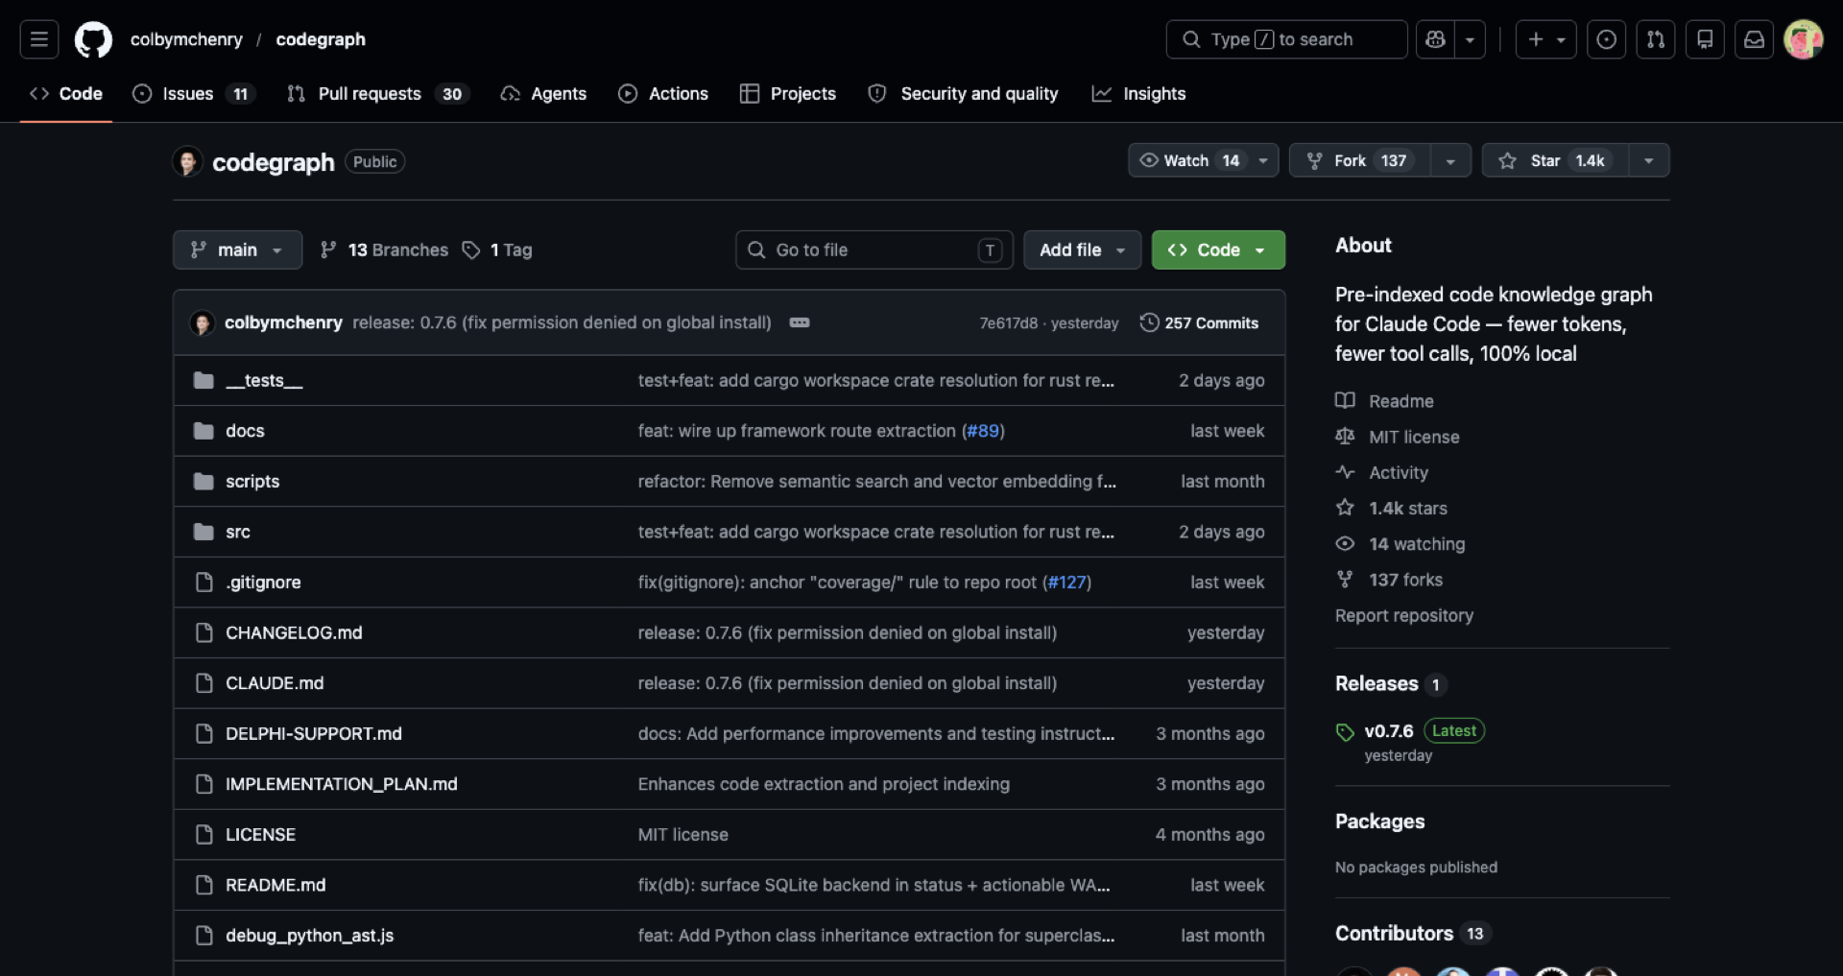Switch to the Pull requests tab
Screen dimensions: 1843x976
[377, 94]
